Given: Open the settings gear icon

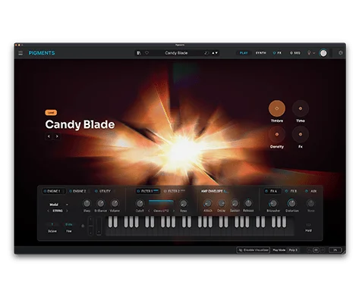Looking at the screenshot, I should [341, 53].
